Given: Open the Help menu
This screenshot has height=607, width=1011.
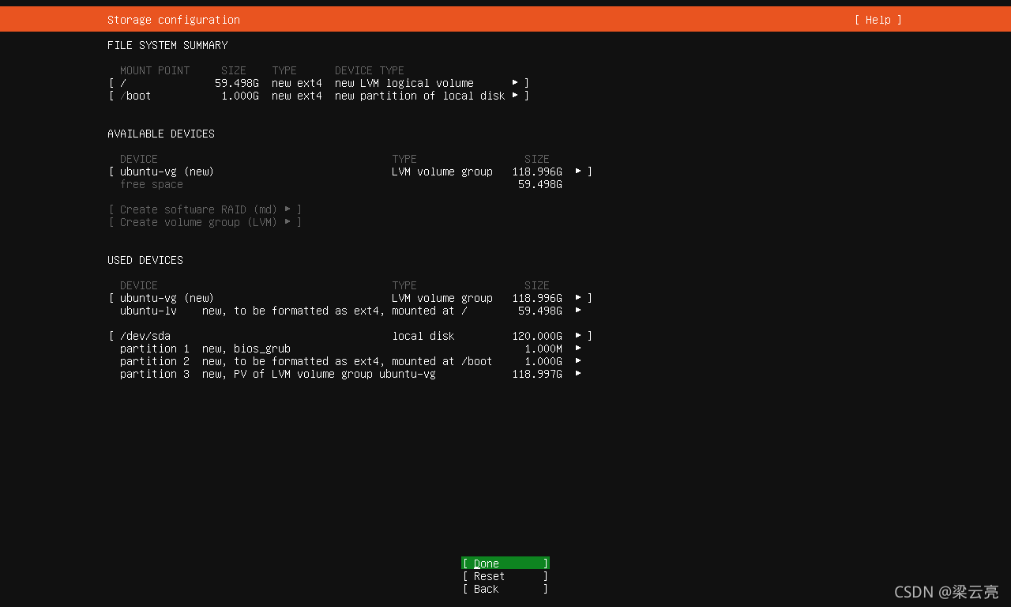Looking at the screenshot, I should [x=878, y=20].
